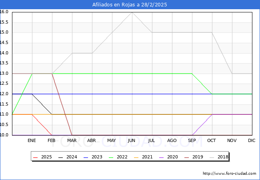Click the light gray 2018 legend marker
The height and width of the screenshot is (180, 260).
tap(212, 157)
